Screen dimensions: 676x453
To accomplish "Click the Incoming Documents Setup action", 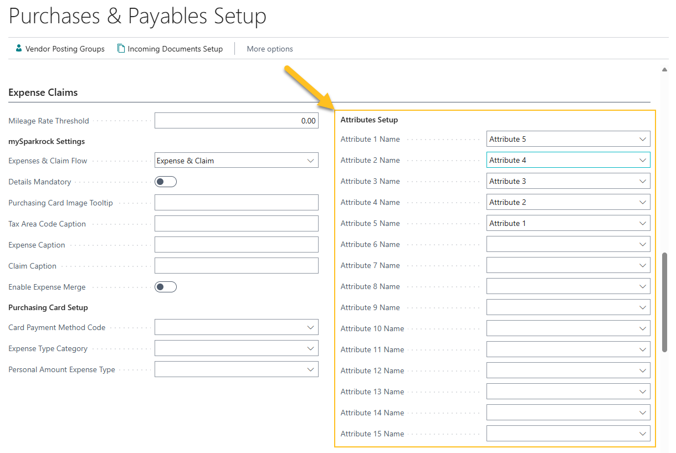I will [x=175, y=49].
